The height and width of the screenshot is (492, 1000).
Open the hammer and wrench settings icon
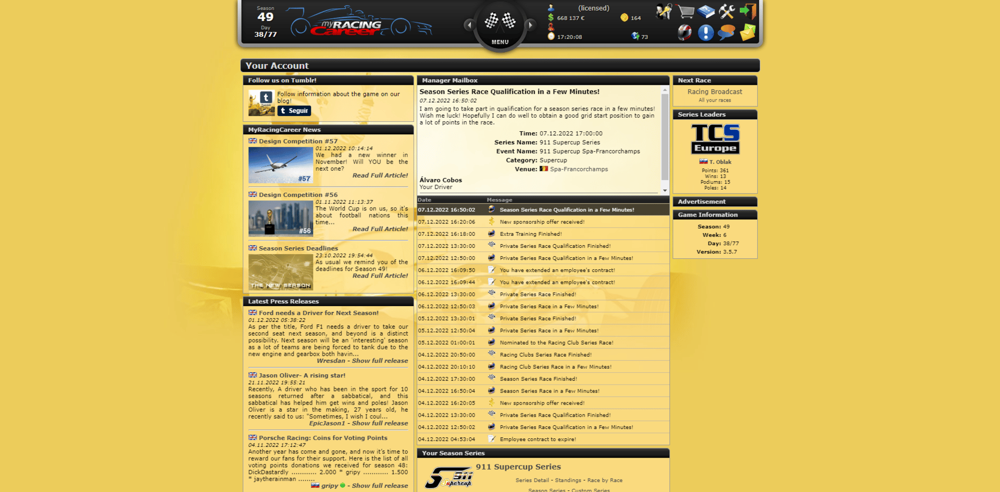(727, 11)
